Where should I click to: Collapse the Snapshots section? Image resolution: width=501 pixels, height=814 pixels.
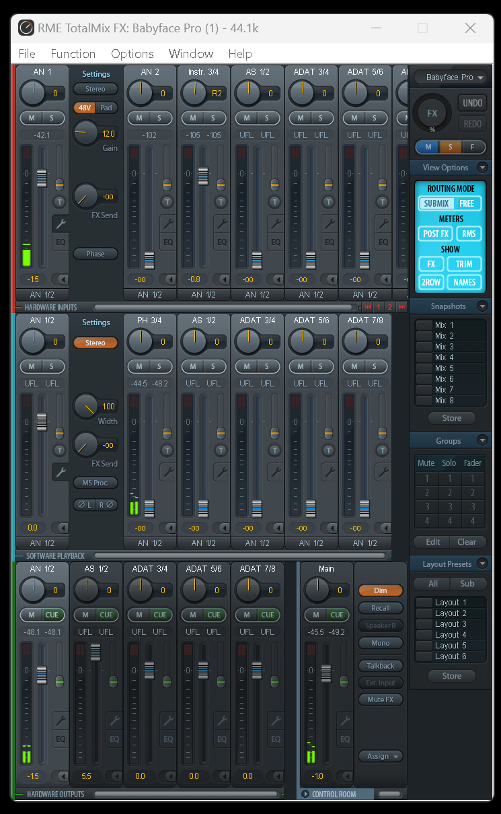click(x=482, y=306)
